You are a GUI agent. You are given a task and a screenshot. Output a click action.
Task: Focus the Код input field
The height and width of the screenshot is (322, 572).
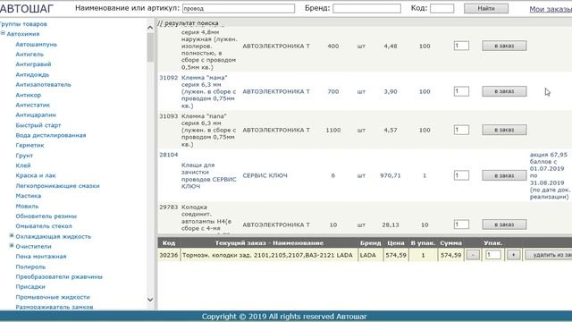(442, 8)
